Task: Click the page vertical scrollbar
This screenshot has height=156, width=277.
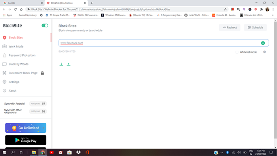Action: 275,80
